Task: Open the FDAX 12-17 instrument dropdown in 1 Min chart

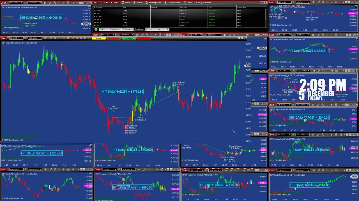Action: 16,3
